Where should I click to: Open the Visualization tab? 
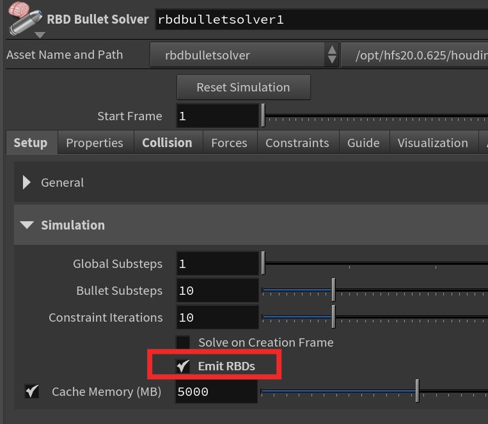(433, 143)
